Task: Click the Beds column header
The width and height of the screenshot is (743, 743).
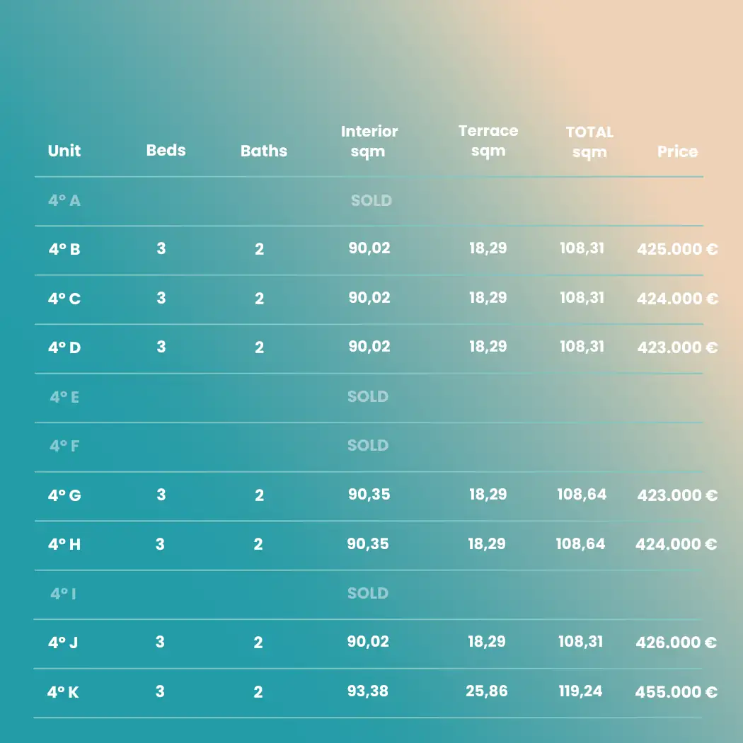Action: click(166, 151)
